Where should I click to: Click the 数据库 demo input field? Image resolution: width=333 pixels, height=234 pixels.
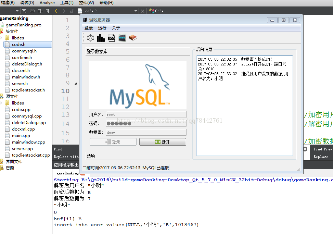point(146,132)
